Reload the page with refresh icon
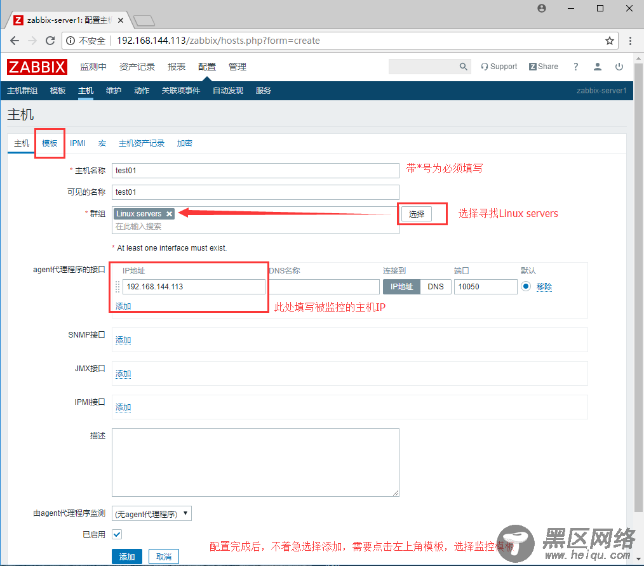 click(50, 41)
